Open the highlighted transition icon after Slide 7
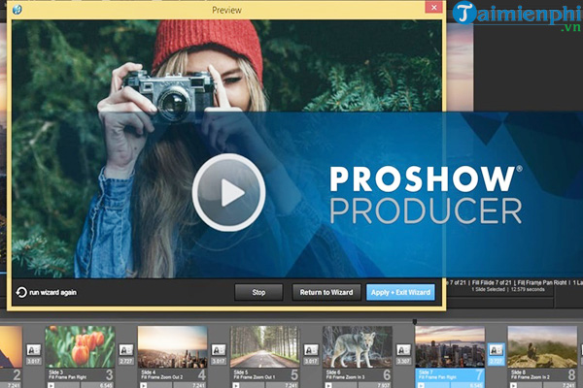583x388 pixels. (x=496, y=350)
